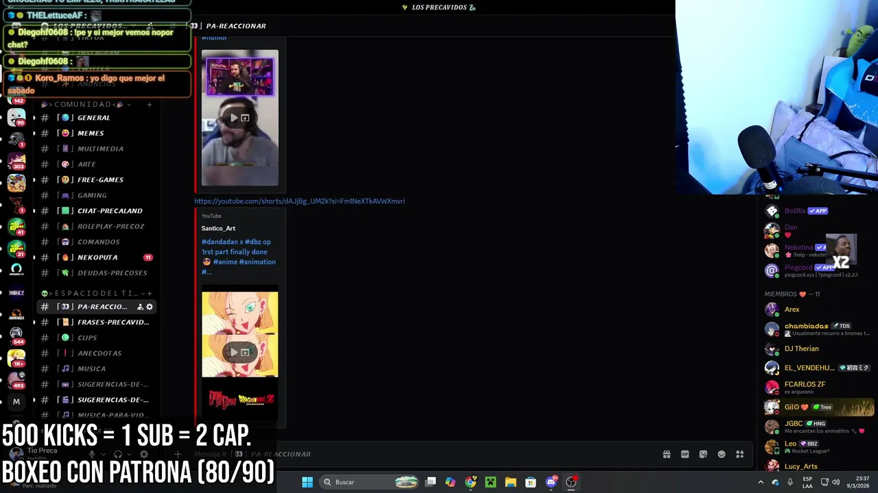View Pingcord app profile
This screenshot has height=493, width=878.
point(816,270)
